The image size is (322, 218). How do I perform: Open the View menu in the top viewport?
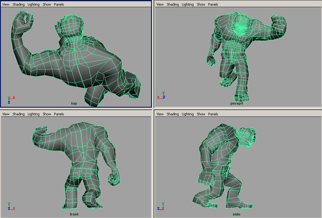tap(6, 4)
